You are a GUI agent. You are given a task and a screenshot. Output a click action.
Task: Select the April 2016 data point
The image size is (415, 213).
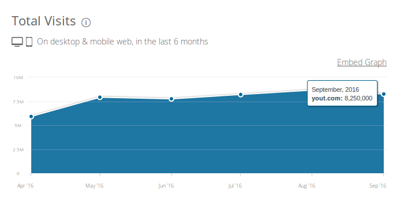pyautogui.click(x=31, y=117)
